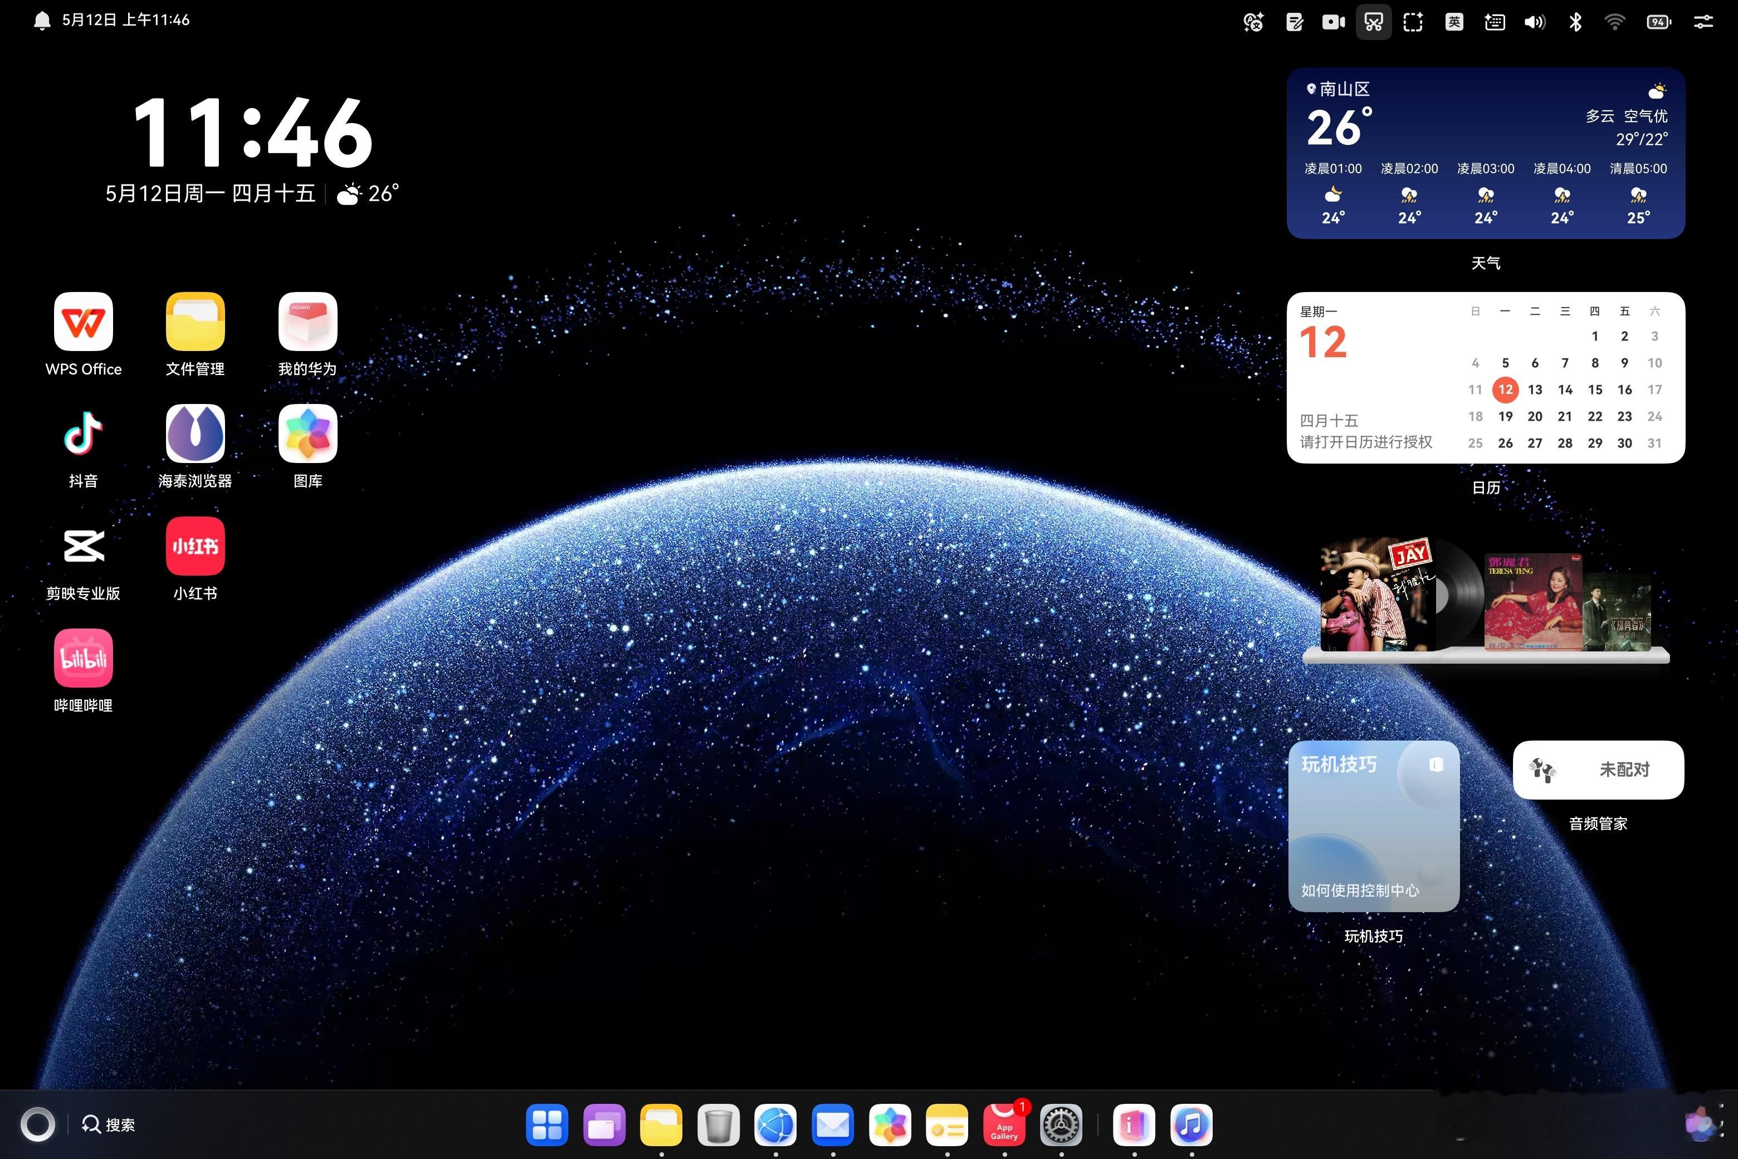The width and height of the screenshot is (1738, 1159).
Task: Click 5月12日 上午11:46 in status bar
Action: click(x=126, y=20)
